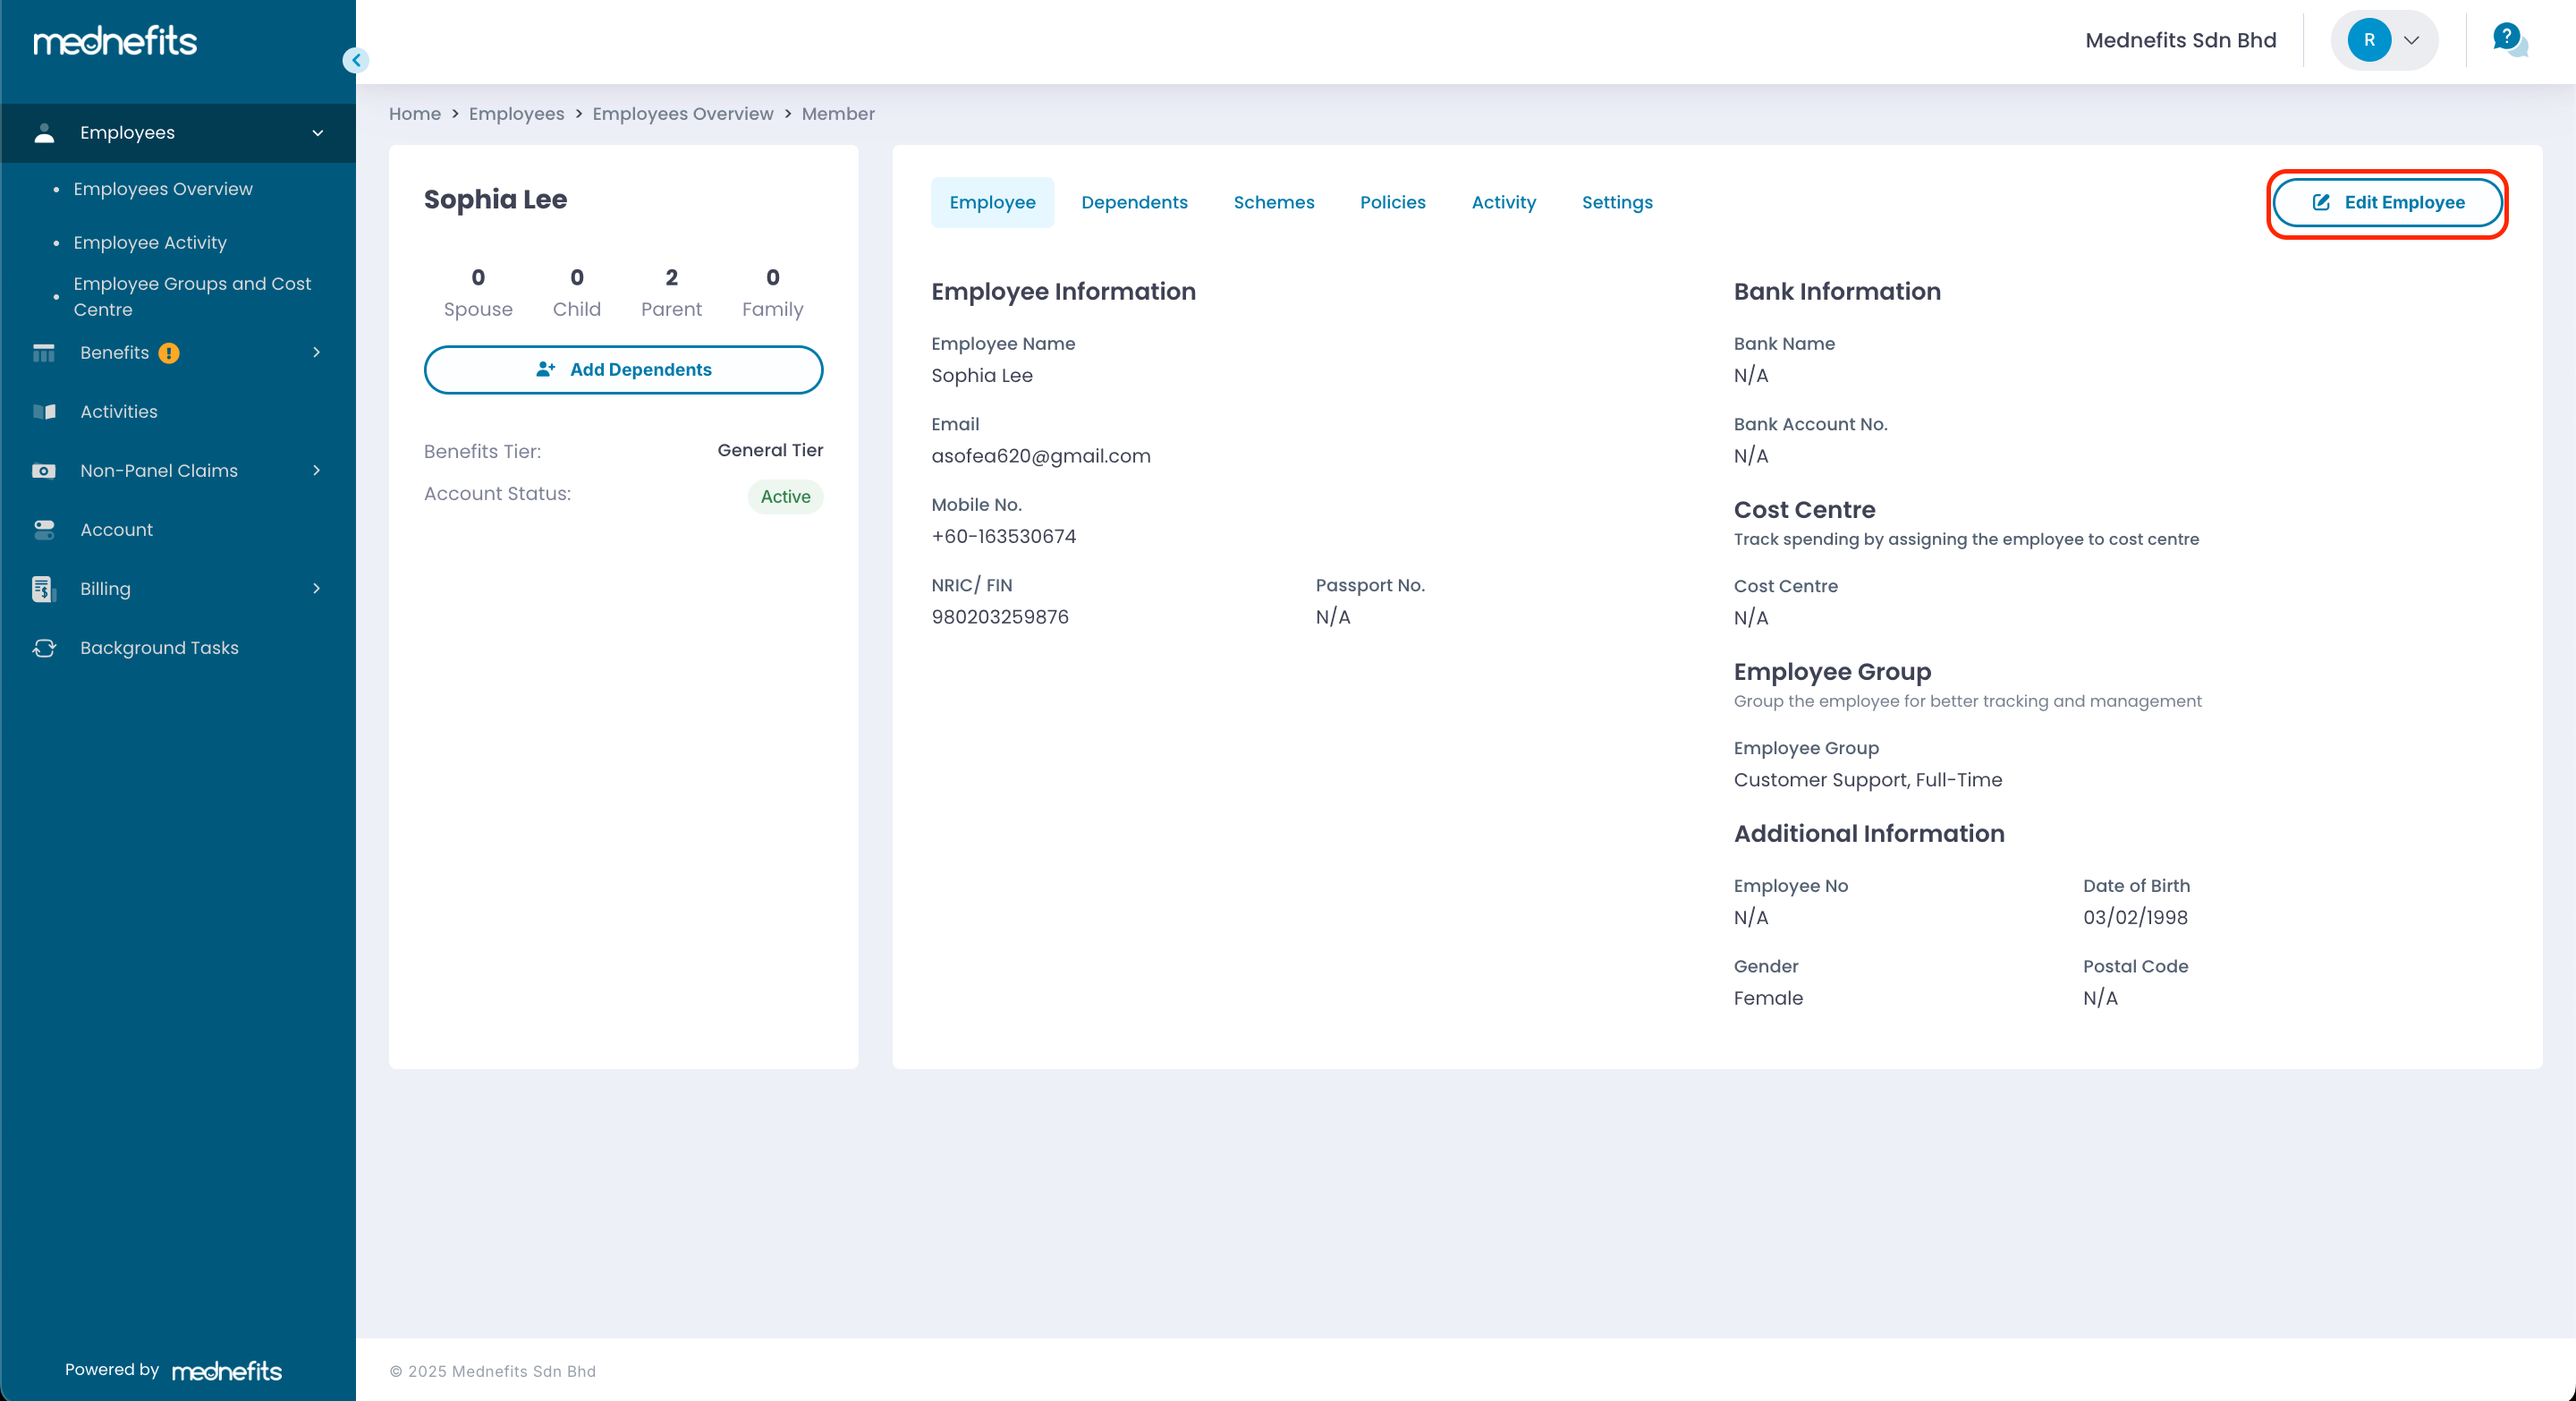Expand the Billing sidebar submenu
2576x1401 pixels.
[316, 589]
